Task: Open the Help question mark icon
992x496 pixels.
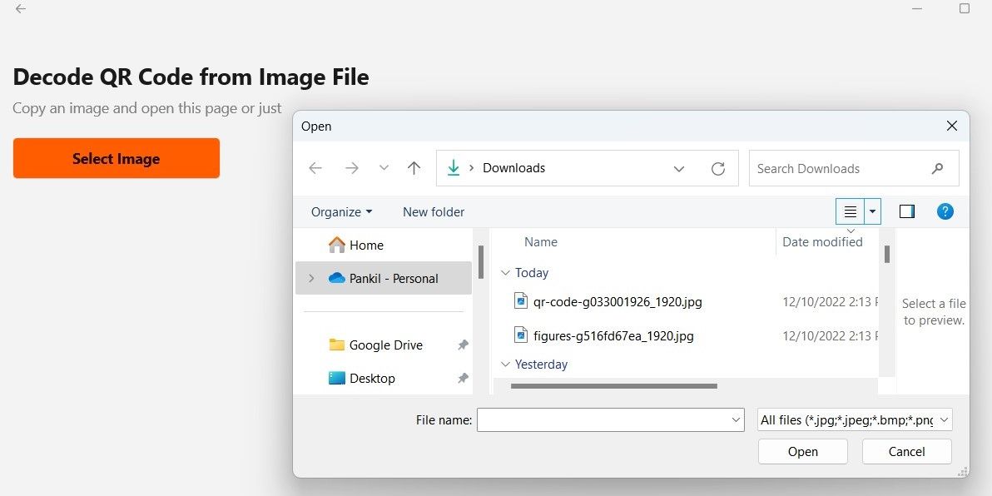Action: click(x=945, y=211)
